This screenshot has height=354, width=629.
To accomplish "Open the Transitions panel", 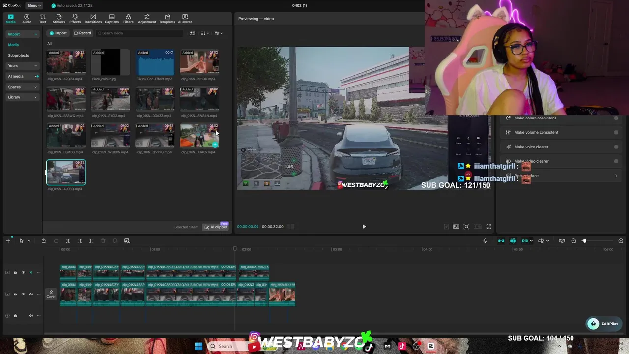I will 93,19.
